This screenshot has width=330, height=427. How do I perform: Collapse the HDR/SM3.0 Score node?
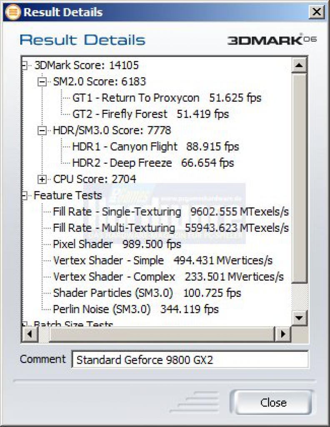[x=42, y=131]
